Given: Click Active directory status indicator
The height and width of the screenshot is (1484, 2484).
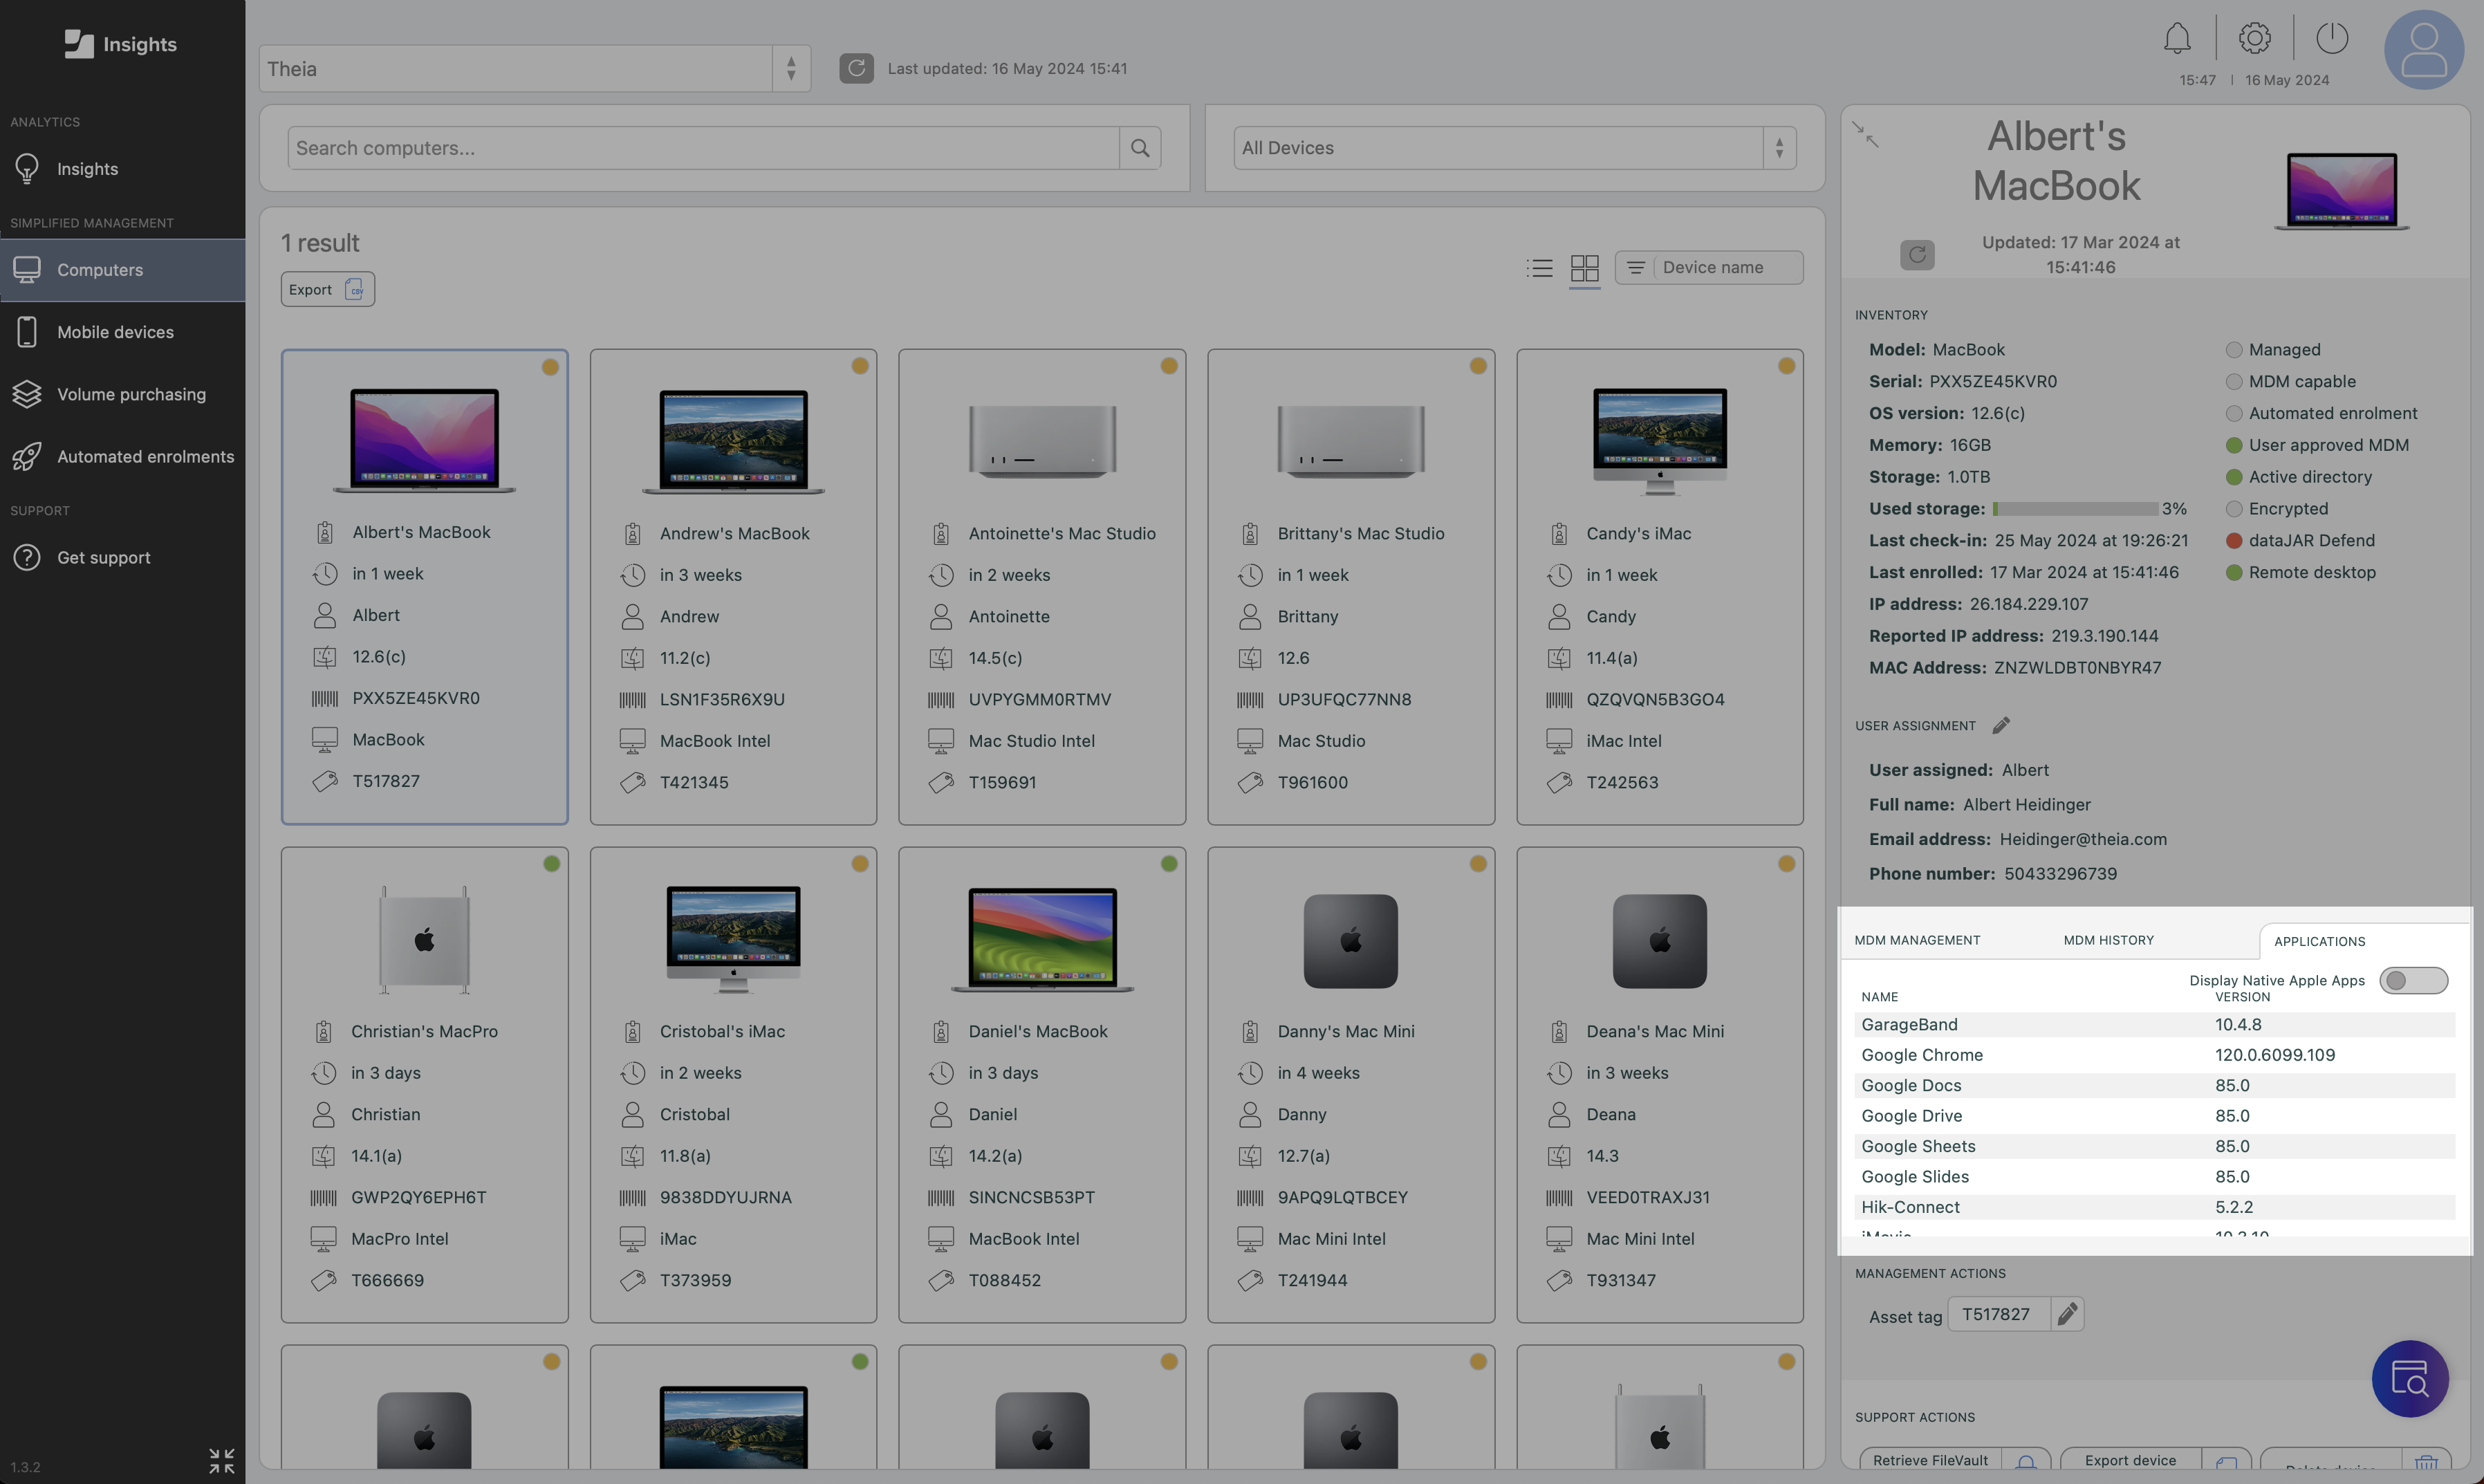Looking at the screenshot, I should pos(2234,477).
